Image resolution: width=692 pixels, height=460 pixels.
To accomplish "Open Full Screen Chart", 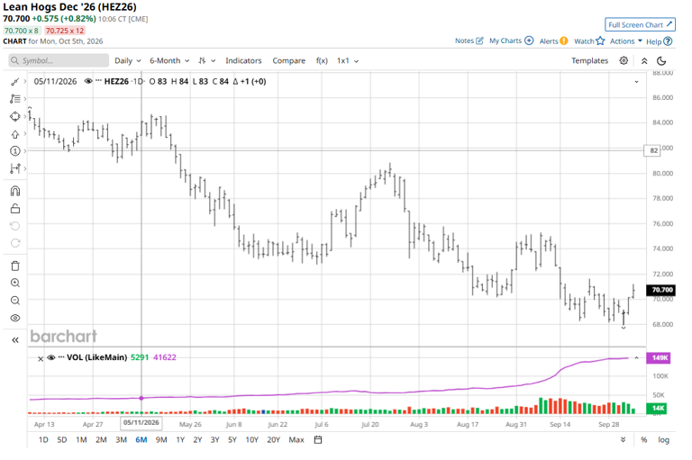I will click(x=640, y=24).
